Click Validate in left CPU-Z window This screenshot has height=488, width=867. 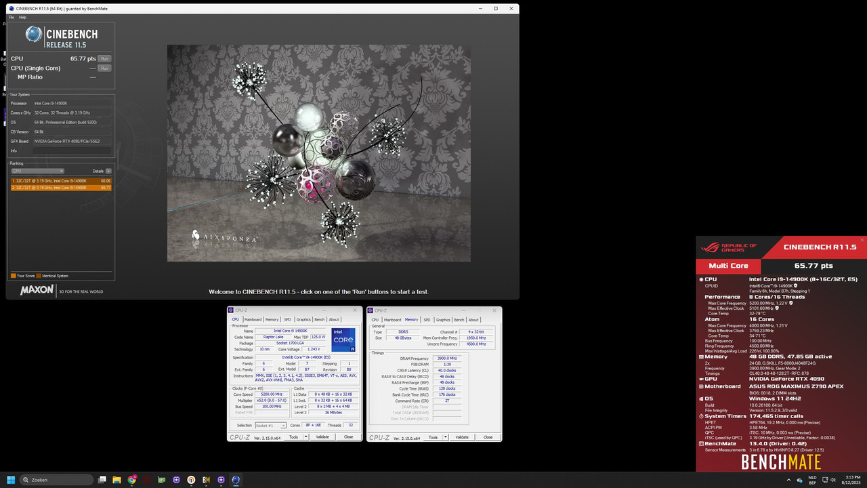point(322,437)
